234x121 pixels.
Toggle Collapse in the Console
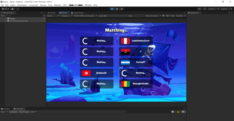point(13,112)
